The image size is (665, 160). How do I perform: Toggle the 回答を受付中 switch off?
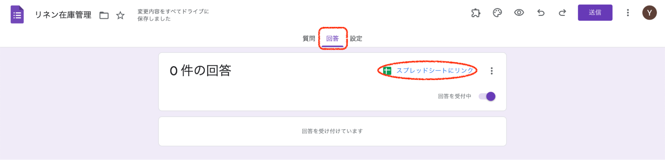coord(487,96)
